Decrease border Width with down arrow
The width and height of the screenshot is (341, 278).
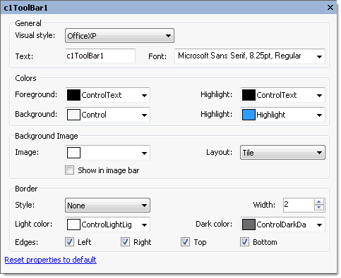(319, 208)
